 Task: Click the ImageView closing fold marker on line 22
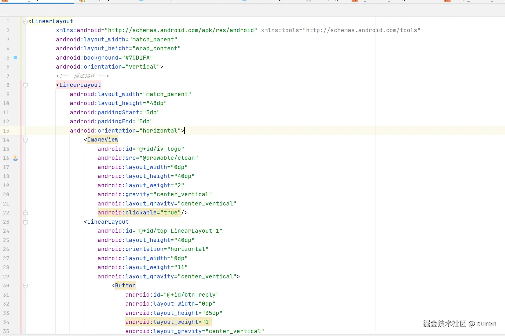pyautogui.click(x=25, y=213)
